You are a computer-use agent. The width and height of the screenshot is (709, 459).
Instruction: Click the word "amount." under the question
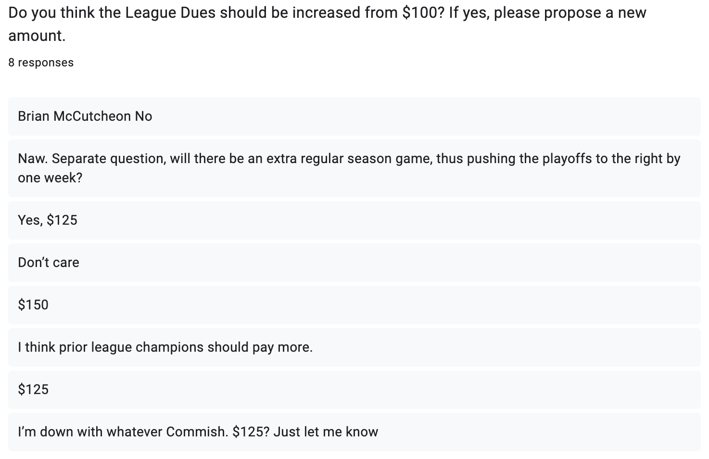click(37, 36)
